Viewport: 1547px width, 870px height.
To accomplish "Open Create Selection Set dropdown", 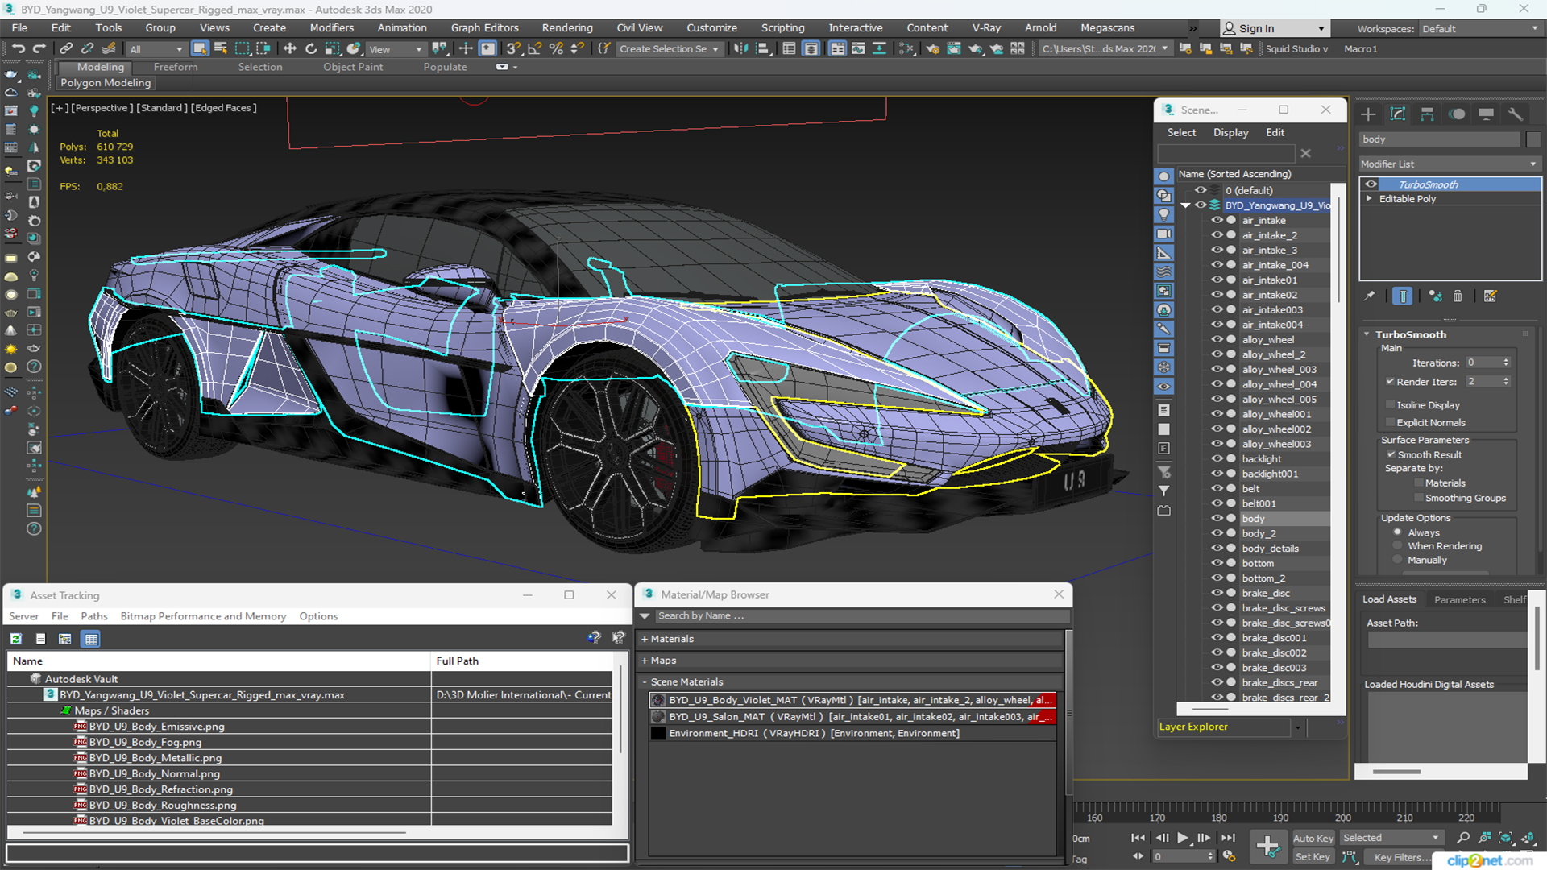I will (669, 49).
